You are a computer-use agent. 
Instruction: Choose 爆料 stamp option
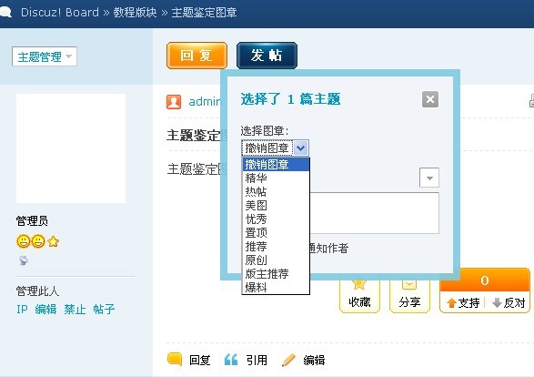276,288
